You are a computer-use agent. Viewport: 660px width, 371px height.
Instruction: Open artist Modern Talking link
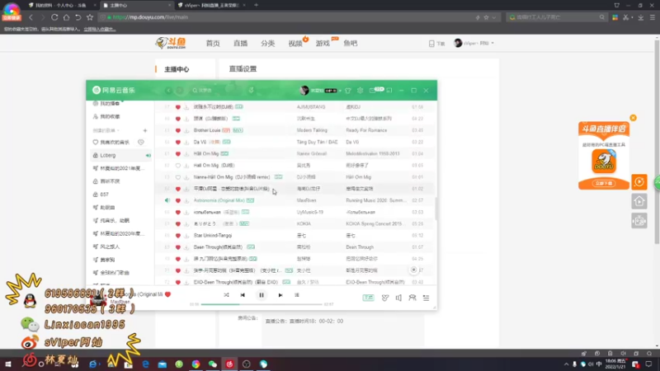coord(312,130)
